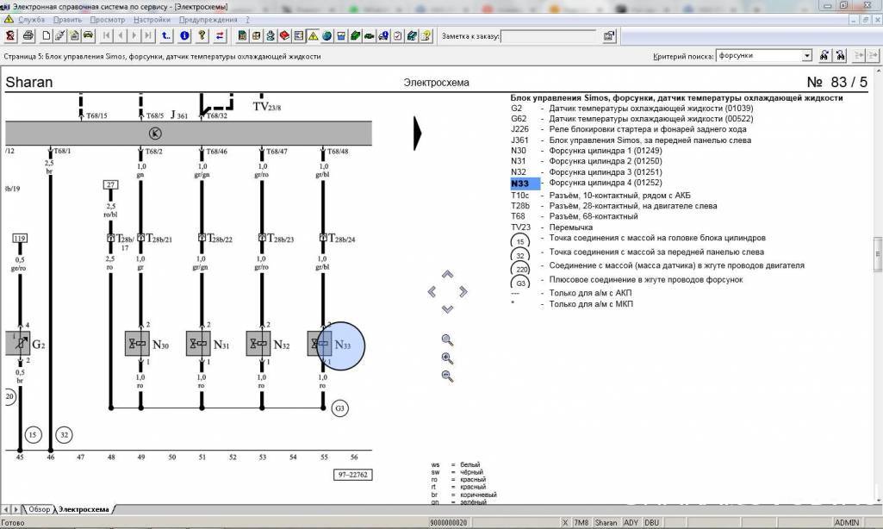Click the yellow warning triangle toolbar icon
The width and height of the screenshot is (883, 529).
(314, 36)
